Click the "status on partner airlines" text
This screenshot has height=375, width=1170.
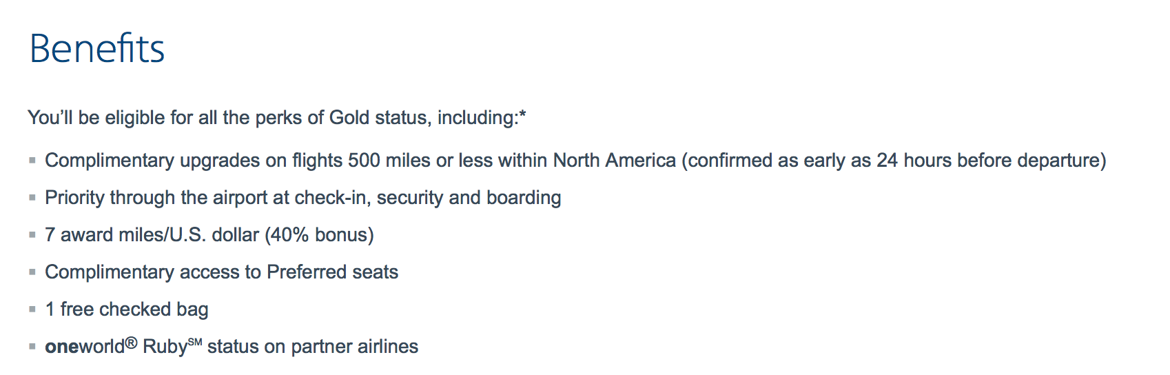(312, 347)
